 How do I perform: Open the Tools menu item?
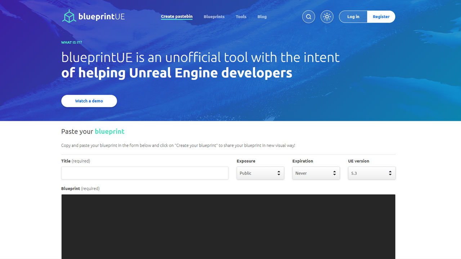coord(241,17)
